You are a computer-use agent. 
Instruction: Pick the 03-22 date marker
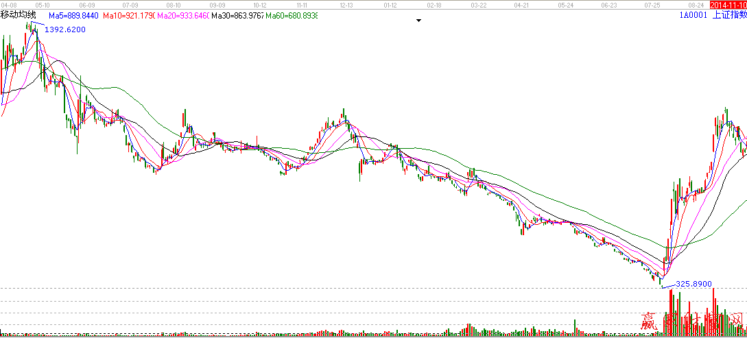tap(478, 4)
